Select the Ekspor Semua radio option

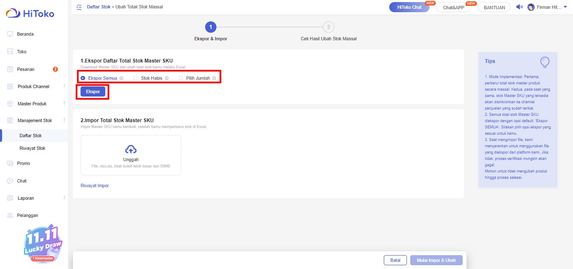pos(83,78)
